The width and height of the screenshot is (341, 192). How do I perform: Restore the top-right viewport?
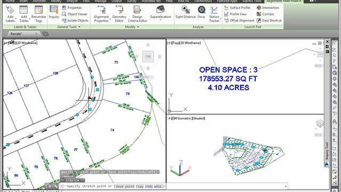point(320,43)
